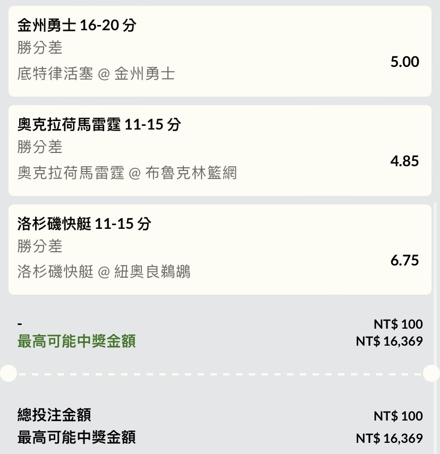
Task: Click the NT$ 100 stake next to the dash
Action: pyautogui.click(x=398, y=324)
